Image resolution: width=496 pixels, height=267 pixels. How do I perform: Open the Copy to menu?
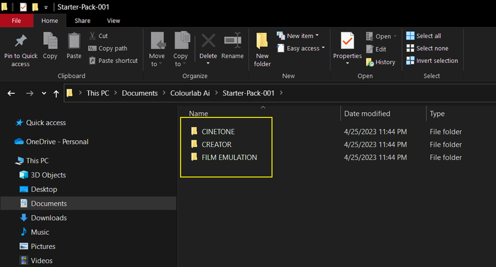point(181,50)
